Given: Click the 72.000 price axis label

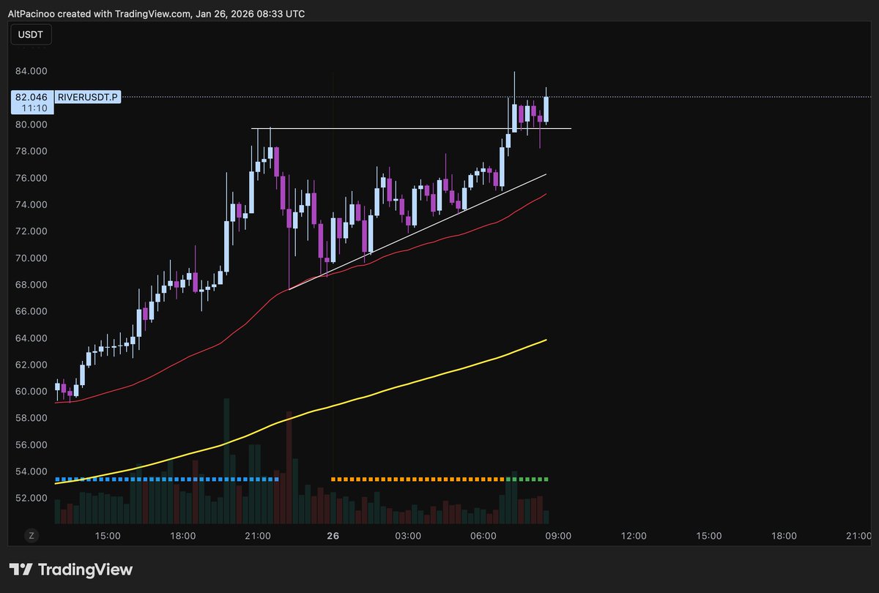Looking at the screenshot, I should (31, 231).
